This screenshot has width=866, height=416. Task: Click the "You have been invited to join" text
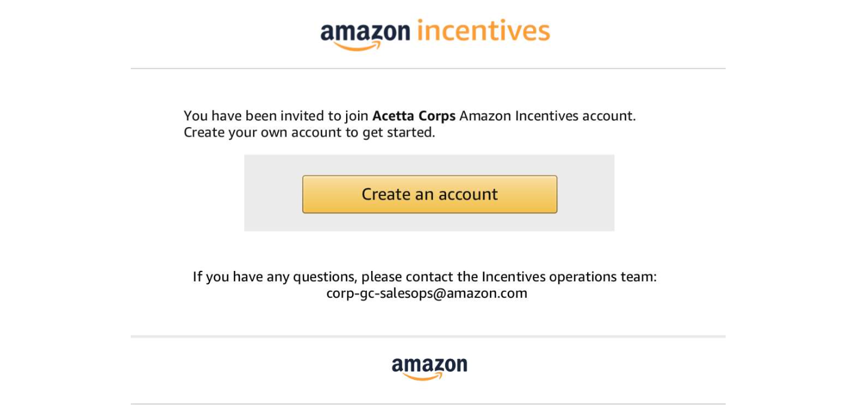coord(276,116)
